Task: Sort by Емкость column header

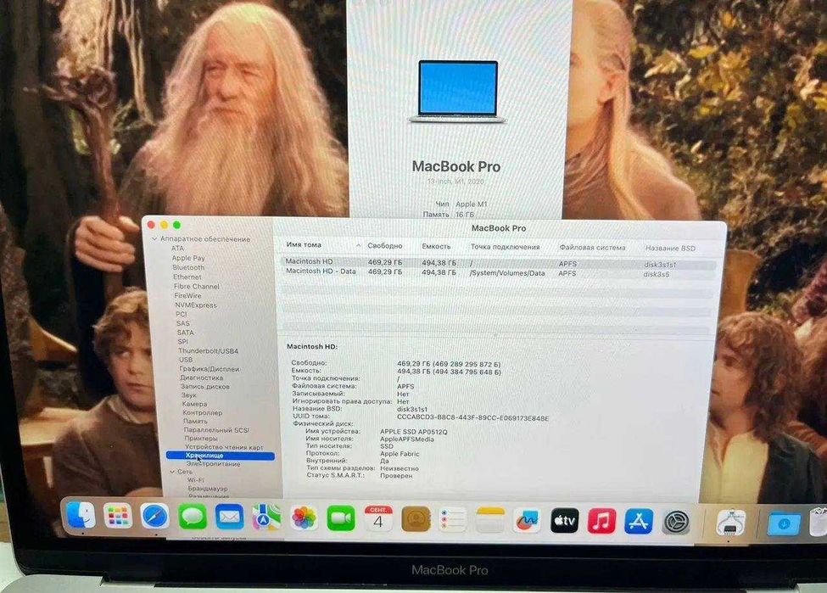Action: (x=436, y=246)
